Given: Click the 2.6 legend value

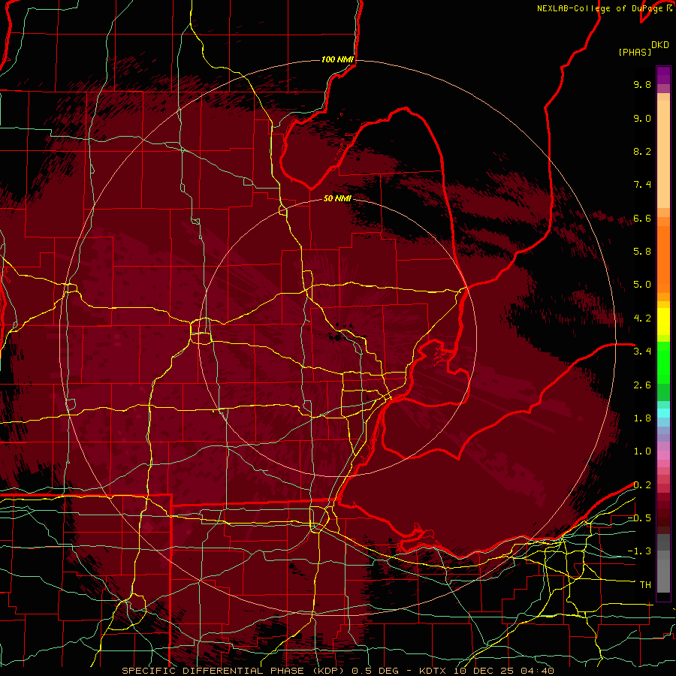Looking at the screenshot, I should tap(642, 385).
